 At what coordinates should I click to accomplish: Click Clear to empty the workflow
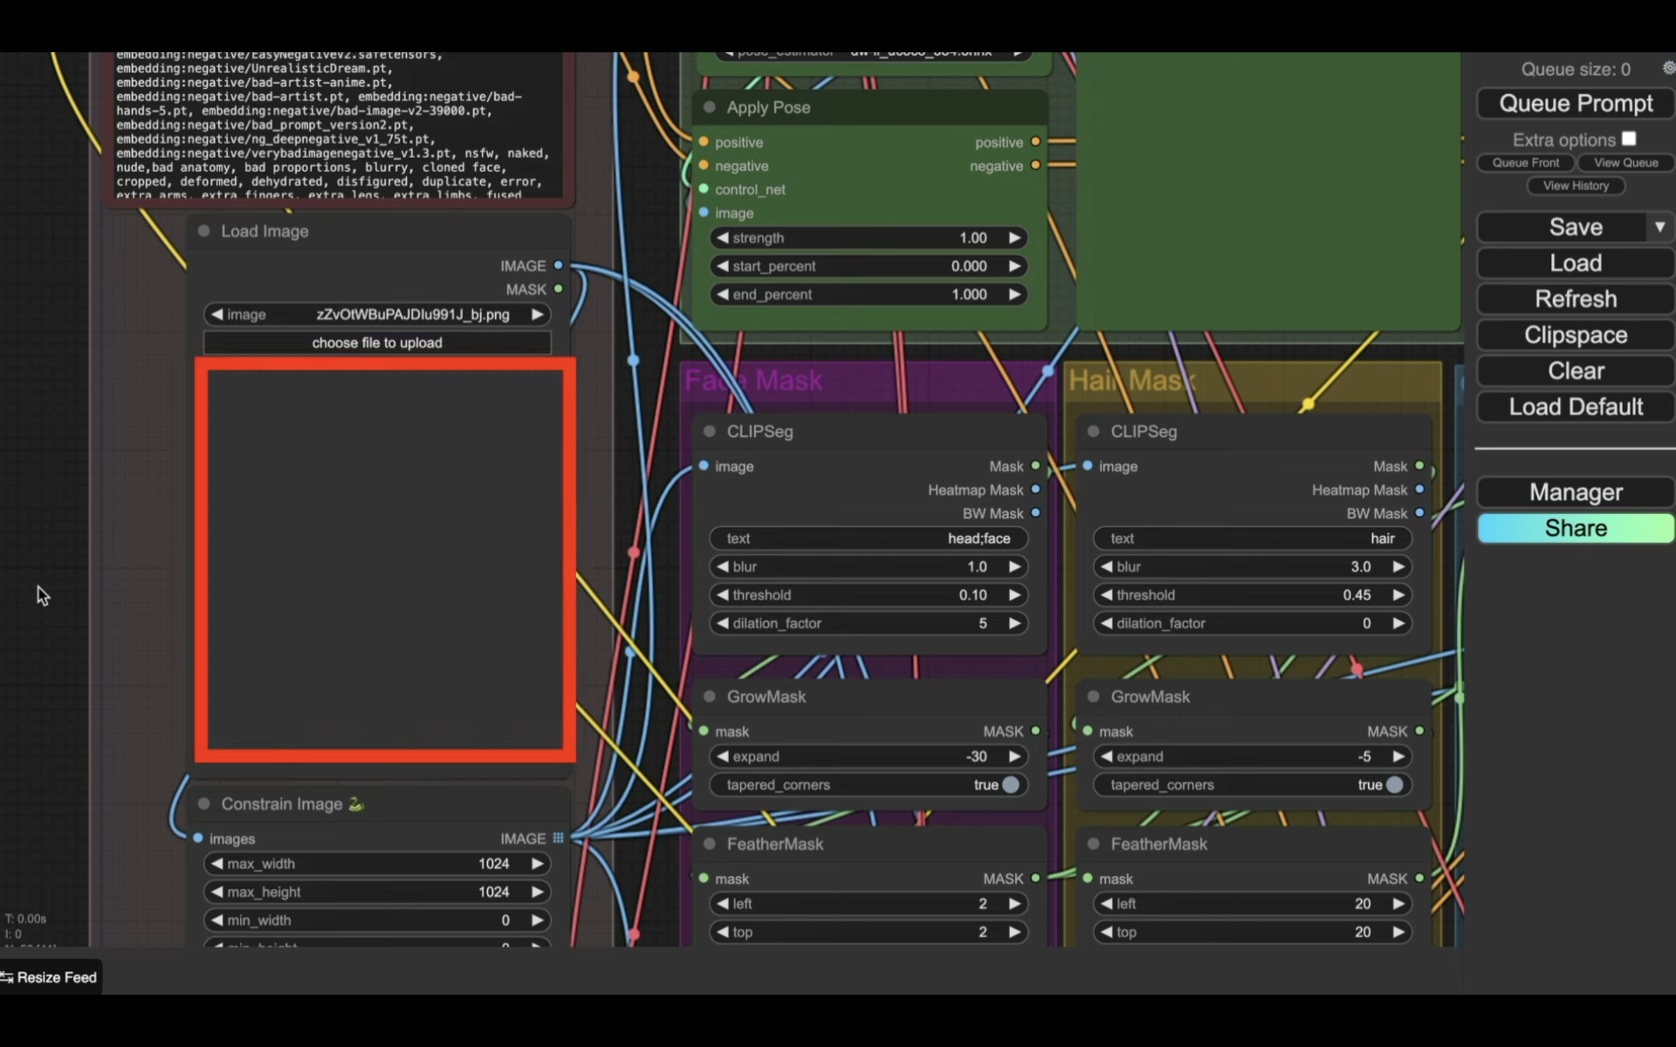1575,371
